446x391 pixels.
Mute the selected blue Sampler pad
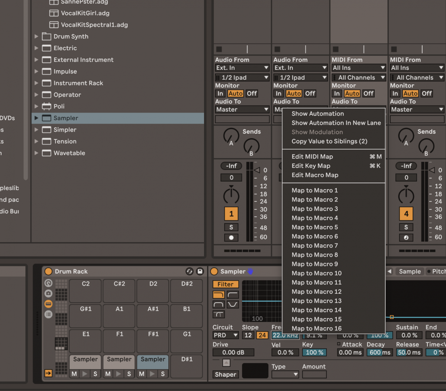tap(142, 374)
